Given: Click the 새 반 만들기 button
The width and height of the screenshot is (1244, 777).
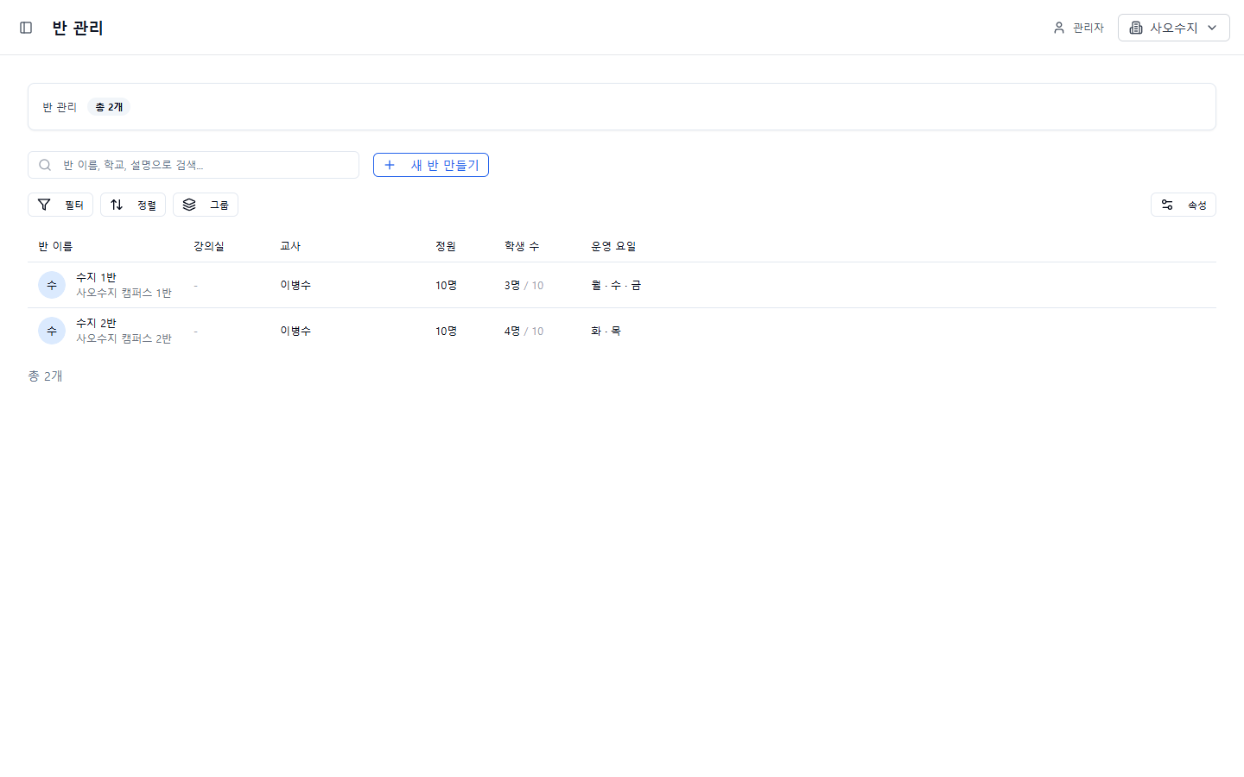Looking at the screenshot, I should pyautogui.click(x=430, y=165).
